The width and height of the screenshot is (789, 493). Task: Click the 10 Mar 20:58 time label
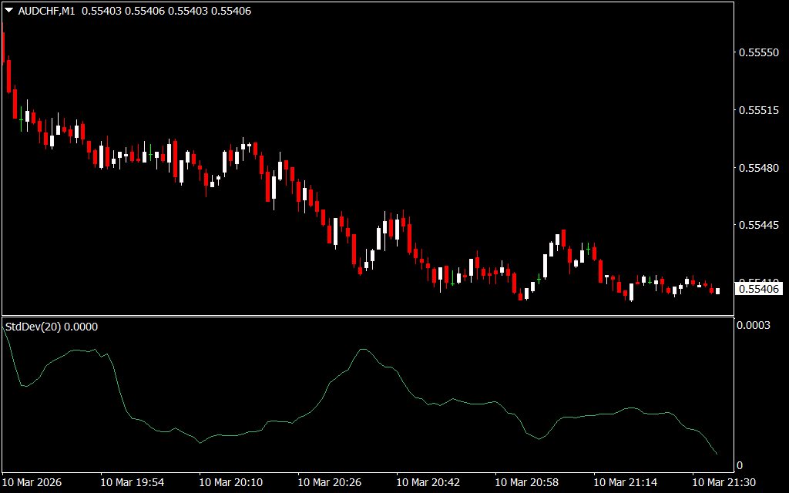coord(526,482)
